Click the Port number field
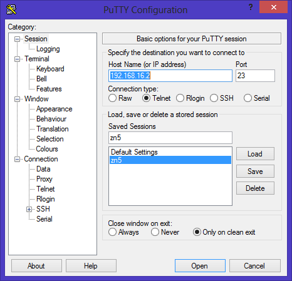This screenshot has width=292, height=281. coord(255,76)
